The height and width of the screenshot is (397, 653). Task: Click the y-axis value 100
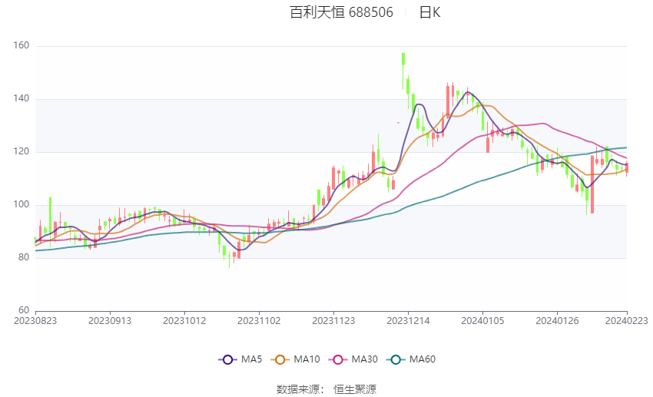pyautogui.click(x=22, y=204)
